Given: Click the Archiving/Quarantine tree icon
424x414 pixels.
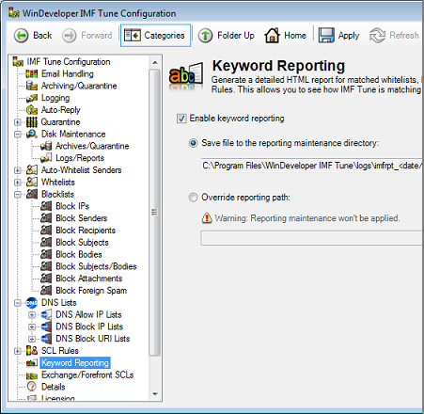Looking at the screenshot, I should (x=32, y=86).
